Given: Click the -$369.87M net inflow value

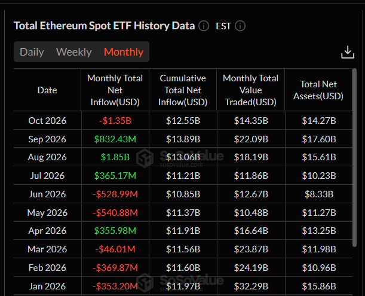Looking at the screenshot, I should pyautogui.click(x=115, y=267).
